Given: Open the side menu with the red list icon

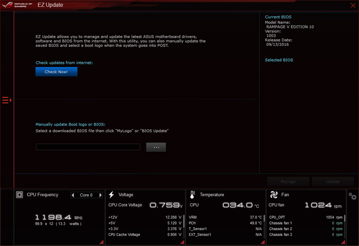Looking at the screenshot, I should point(7,100).
